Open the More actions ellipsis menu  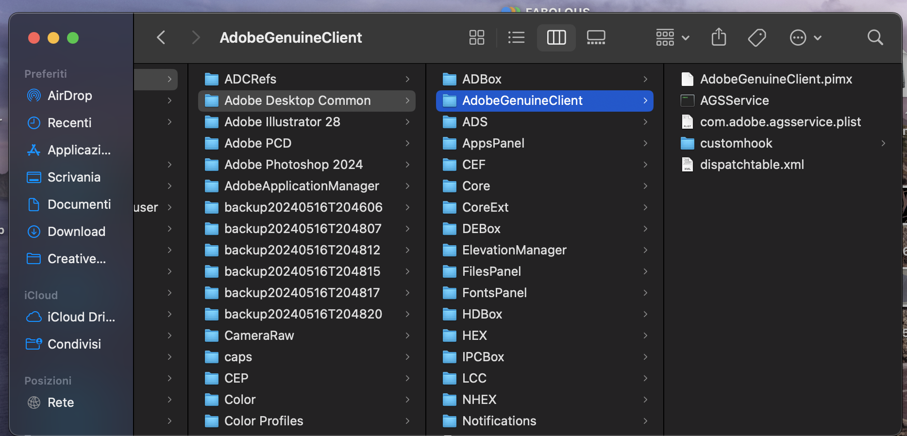click(x=806, y=37)
